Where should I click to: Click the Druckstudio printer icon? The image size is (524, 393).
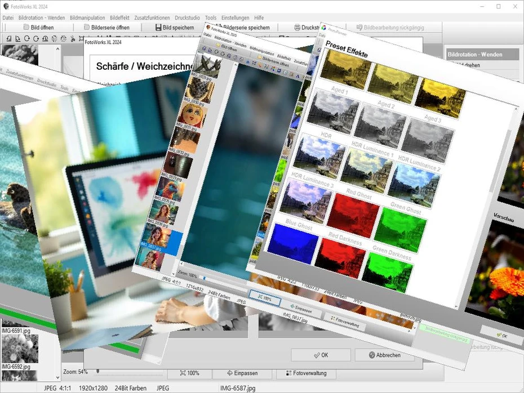tap(297, 27)
